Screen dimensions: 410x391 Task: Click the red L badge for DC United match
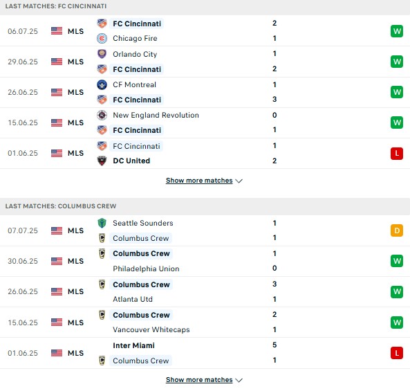point(397,154)
